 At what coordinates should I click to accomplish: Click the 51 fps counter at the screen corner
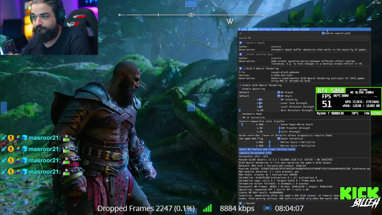click(x=376, y=3)
